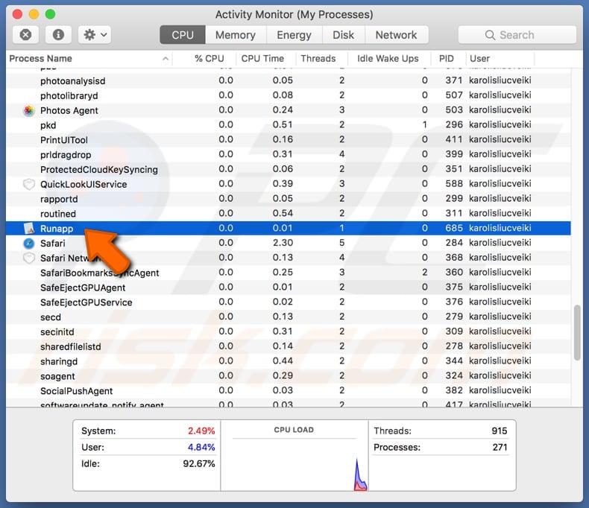Select the soagent process row

coord(289,376)
